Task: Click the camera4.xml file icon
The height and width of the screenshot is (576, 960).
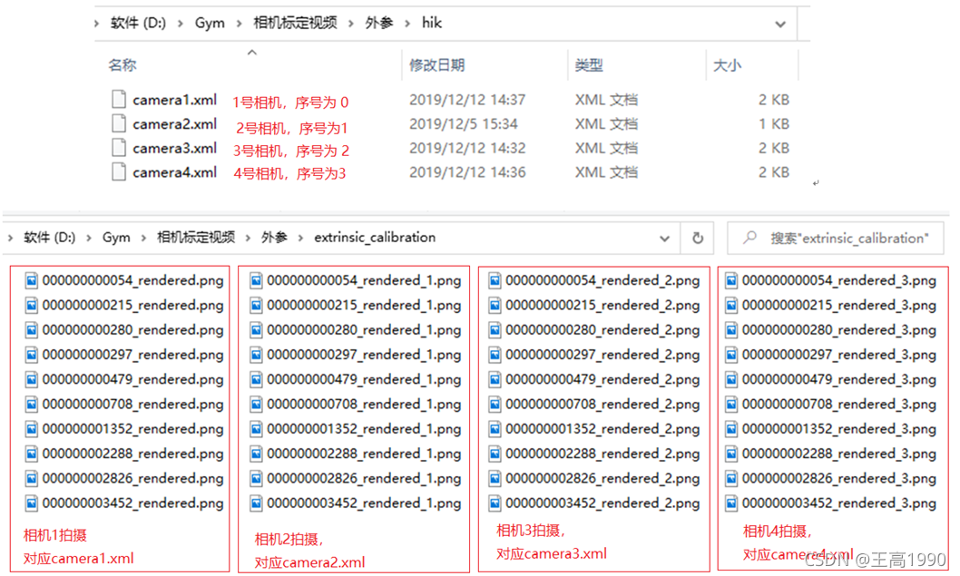Action: click(x=119, y=172)
